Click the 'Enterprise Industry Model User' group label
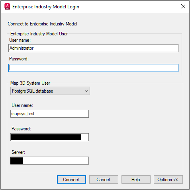This screenshot has width=190, height=190. (39, 34)
